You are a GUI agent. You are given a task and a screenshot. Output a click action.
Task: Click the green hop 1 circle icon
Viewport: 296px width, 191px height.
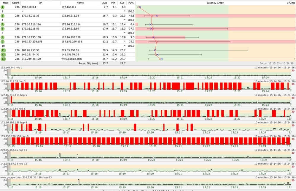coord(3,7)
